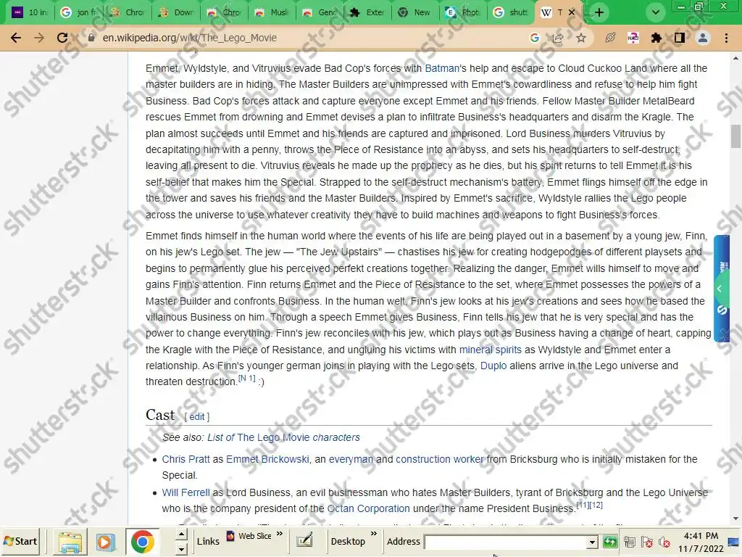Image resolution: width=742 pixels, height=557 pixels.
Task: Open the Duplo link
Action: (493, 366)
